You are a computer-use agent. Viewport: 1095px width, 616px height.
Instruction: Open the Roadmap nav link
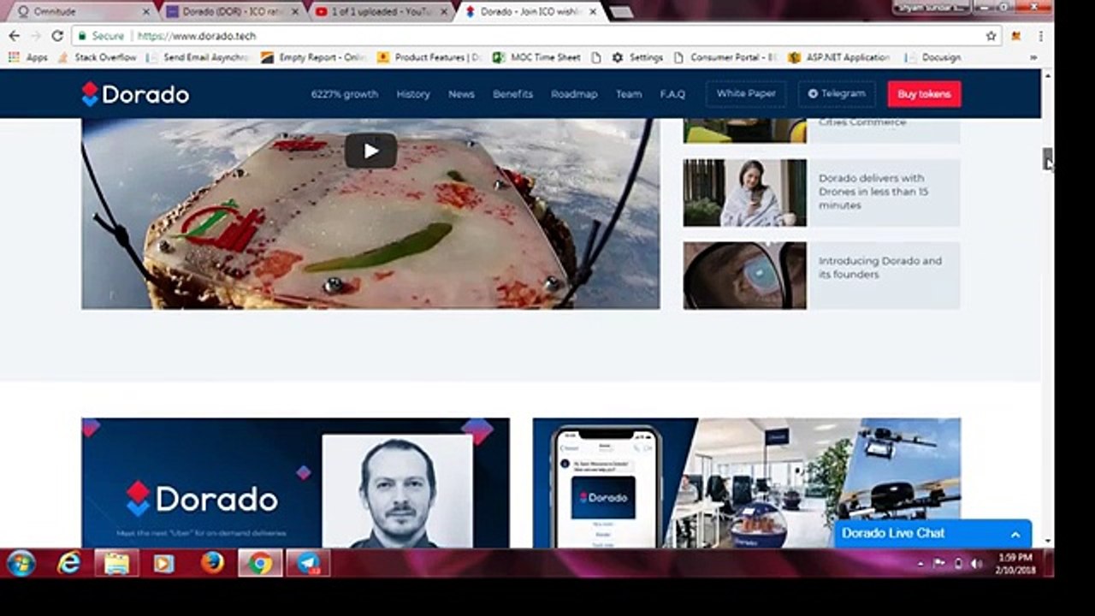(574, 94)
